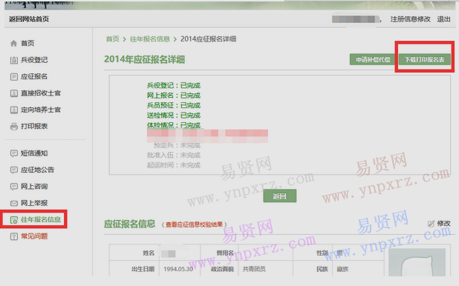
Task: Select the 兵役登记 clipboard icon
Action: click(x=14, y=60)
